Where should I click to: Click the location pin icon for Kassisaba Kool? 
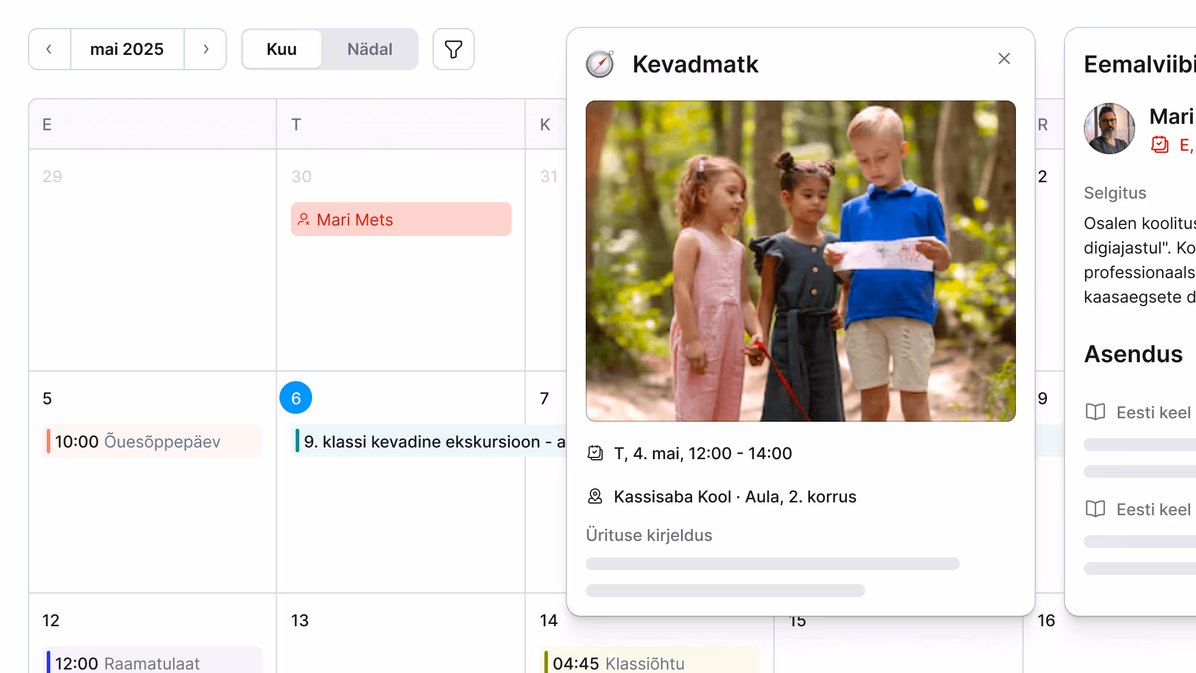click(595, 497)
